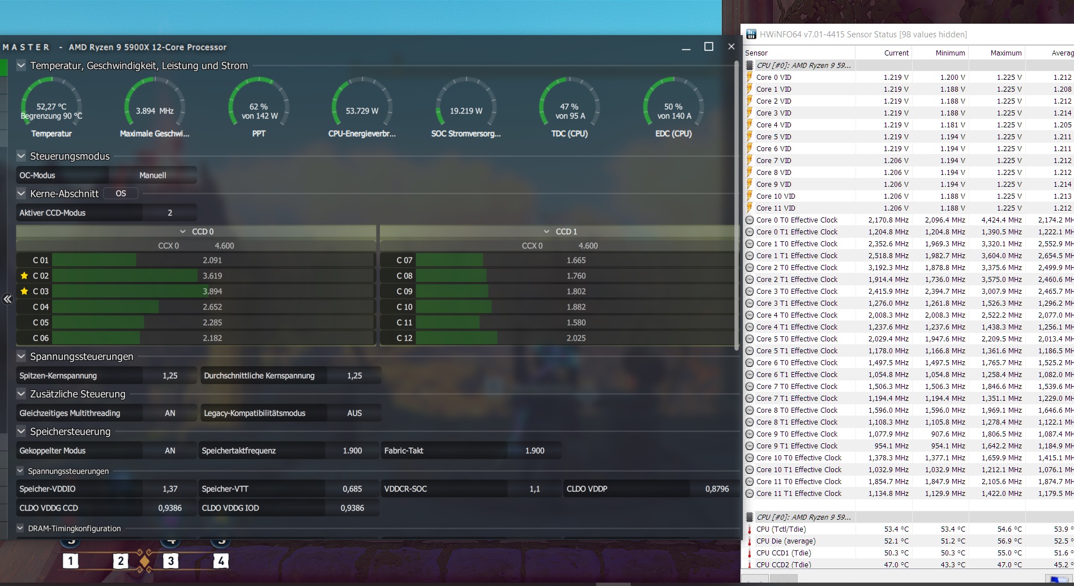
Task: Click the lightning icon beside Core 0 VID
Action: (750, 77)
